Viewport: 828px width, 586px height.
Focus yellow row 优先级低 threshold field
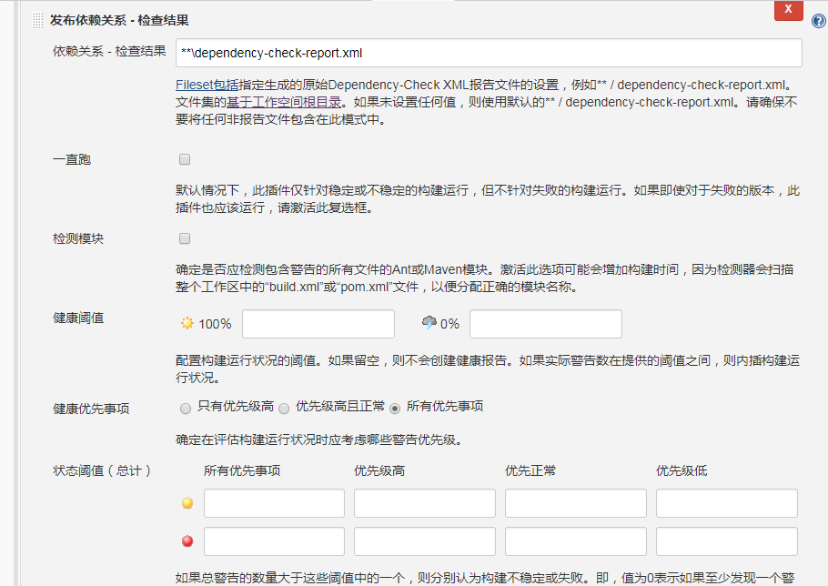tap(727, 503)
